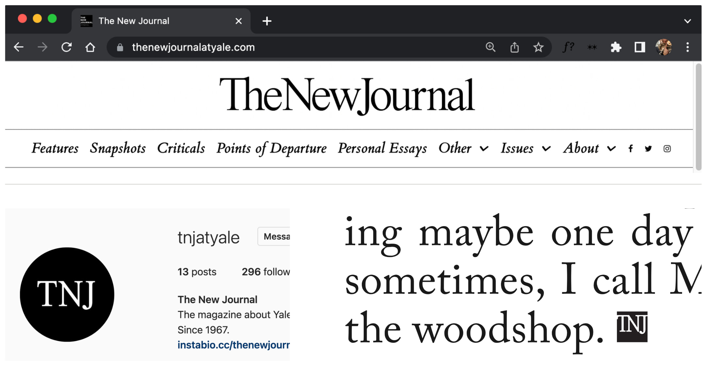This screenshot has height=369, width=706.
Task: Expand the Issues dropdown menu
Action: tap(526, 149)
